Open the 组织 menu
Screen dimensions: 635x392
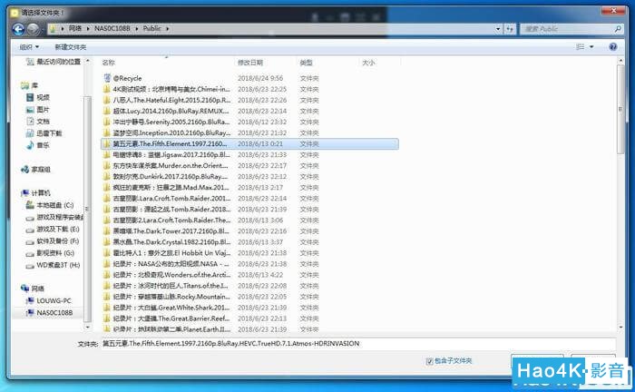(29, 47)
